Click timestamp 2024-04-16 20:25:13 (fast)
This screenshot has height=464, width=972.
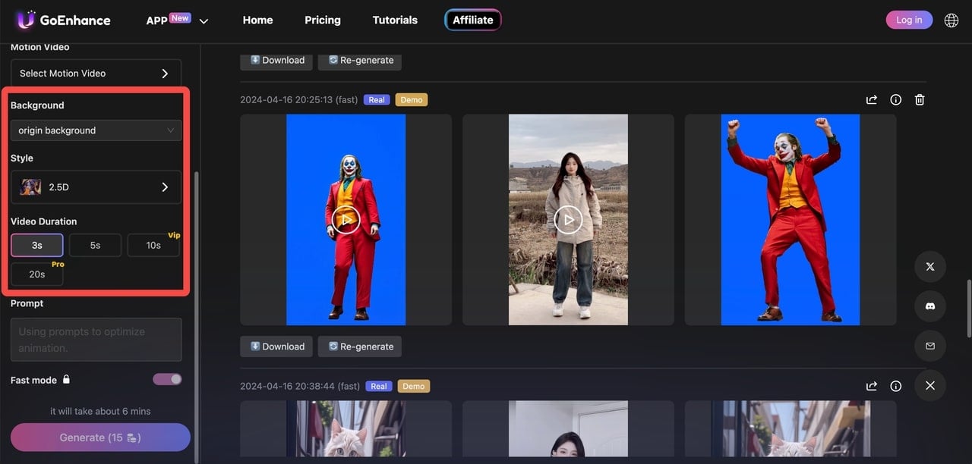[298, 99]
